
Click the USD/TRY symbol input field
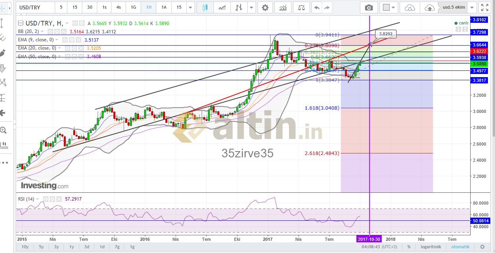[x=35, y=7]
